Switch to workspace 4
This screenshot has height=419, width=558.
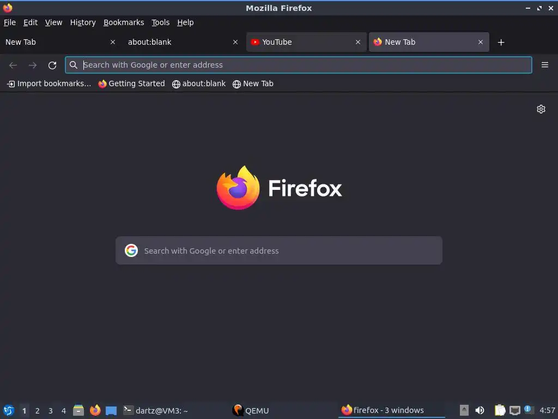coord(64,411)
